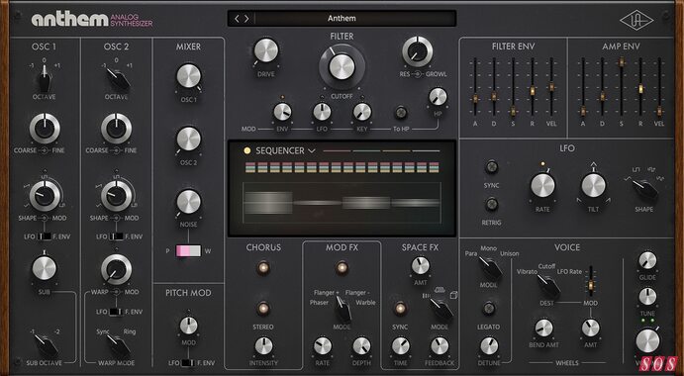Click the Warp Mode Sync/Ring switch
Viewport: 684px width, 376px height.
tap(118, 346)
